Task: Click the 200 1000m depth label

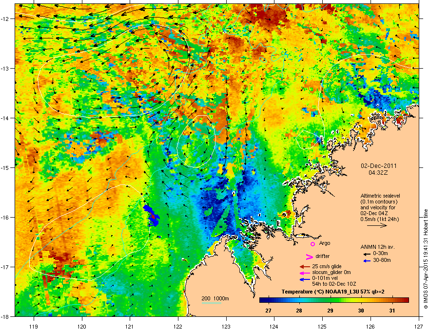Action: tap(215, 298)
